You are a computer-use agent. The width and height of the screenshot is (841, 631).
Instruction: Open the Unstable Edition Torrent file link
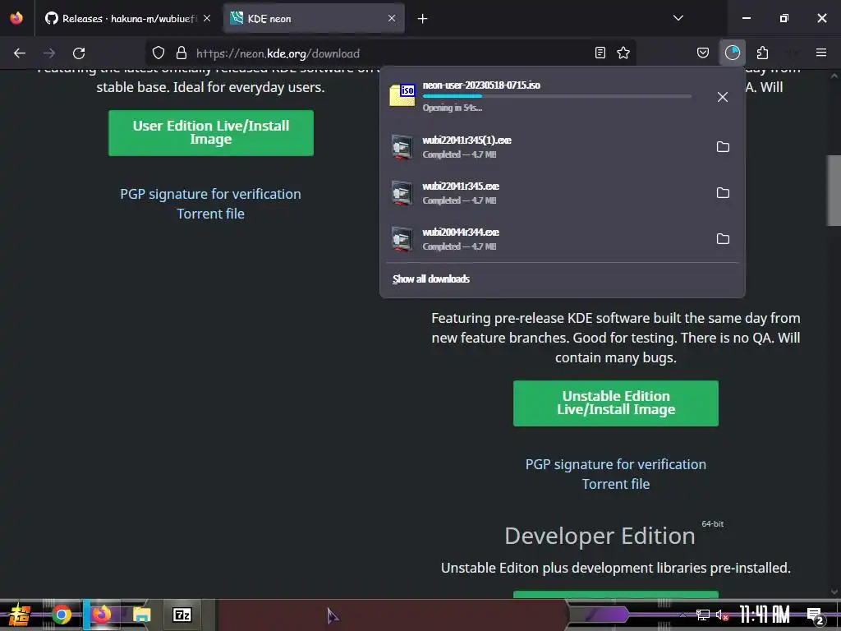pyautogui.click(x=616, y=484)
